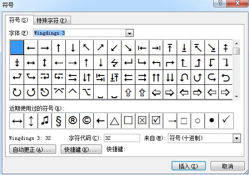249x175 pixels.
Task: Open the 来自 encoding dropdown arrow
Action: click(x=236, y=138)
